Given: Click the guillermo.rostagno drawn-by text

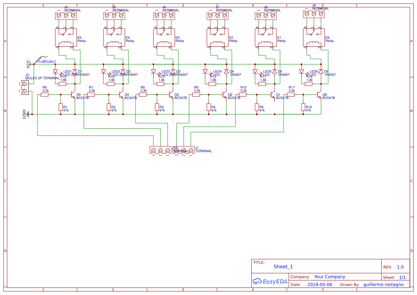Looking at the screenshot, I should (x=383, y=284).
